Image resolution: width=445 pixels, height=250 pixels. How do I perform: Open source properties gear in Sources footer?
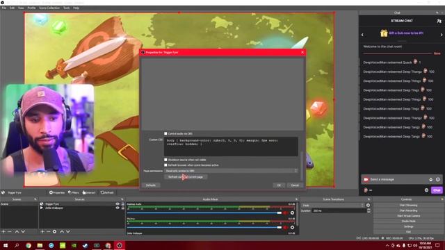54,231
